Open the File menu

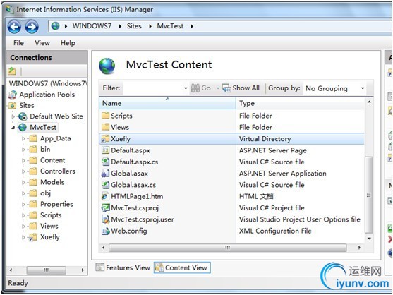point(18,43)
